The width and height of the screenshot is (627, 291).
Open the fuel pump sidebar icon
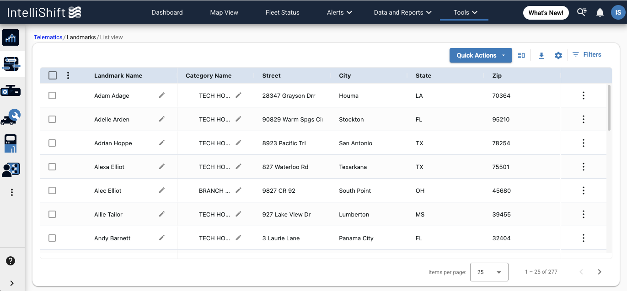(x=11, y=143)
